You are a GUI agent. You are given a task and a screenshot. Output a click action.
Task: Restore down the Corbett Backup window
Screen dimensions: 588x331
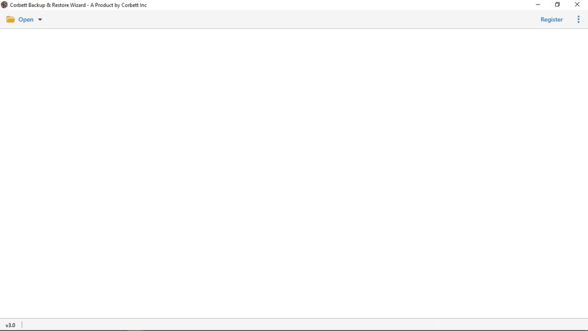(x=557, y=5)
